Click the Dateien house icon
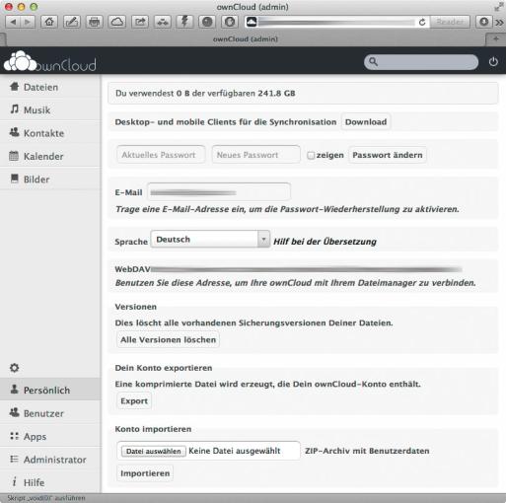The height and width of the screenshot is (503, 506). (14, 87)
